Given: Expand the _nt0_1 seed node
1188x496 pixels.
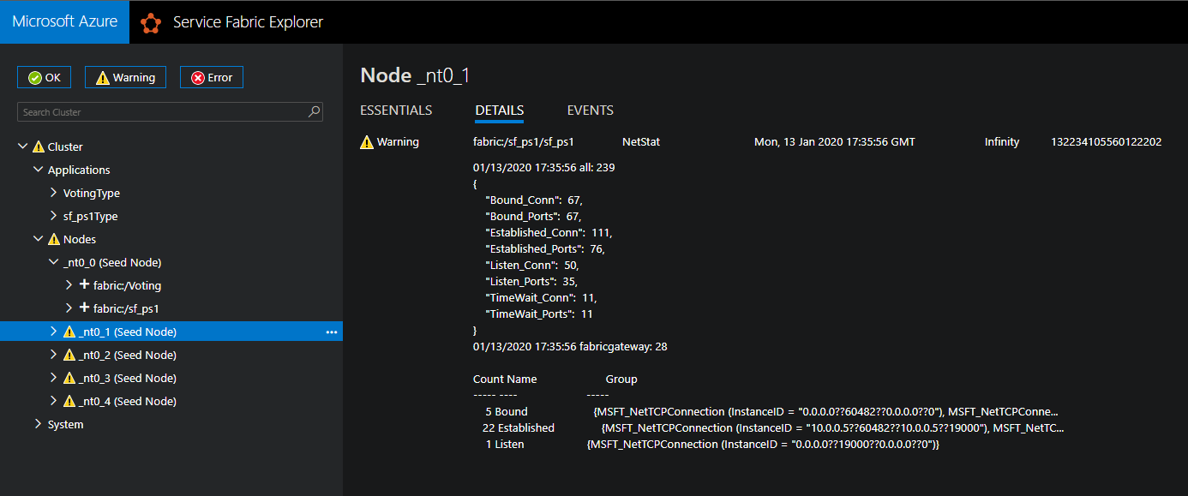Looking at the screenshot, I should point(53,332).
